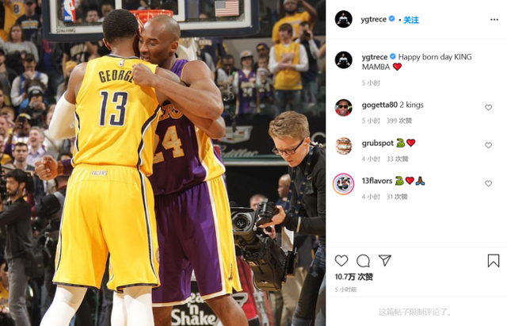Open grubspot's avatar
Screen dimensions: 507x326
coord(343,146)
